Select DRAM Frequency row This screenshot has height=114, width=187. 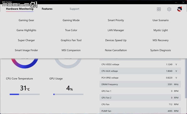(x=140, y=84)
